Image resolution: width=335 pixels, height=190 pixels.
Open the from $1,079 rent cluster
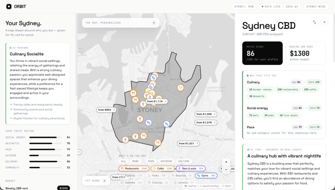point(206,123)
